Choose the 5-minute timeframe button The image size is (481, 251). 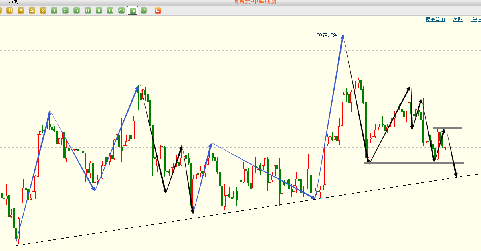tap(77, 10)
